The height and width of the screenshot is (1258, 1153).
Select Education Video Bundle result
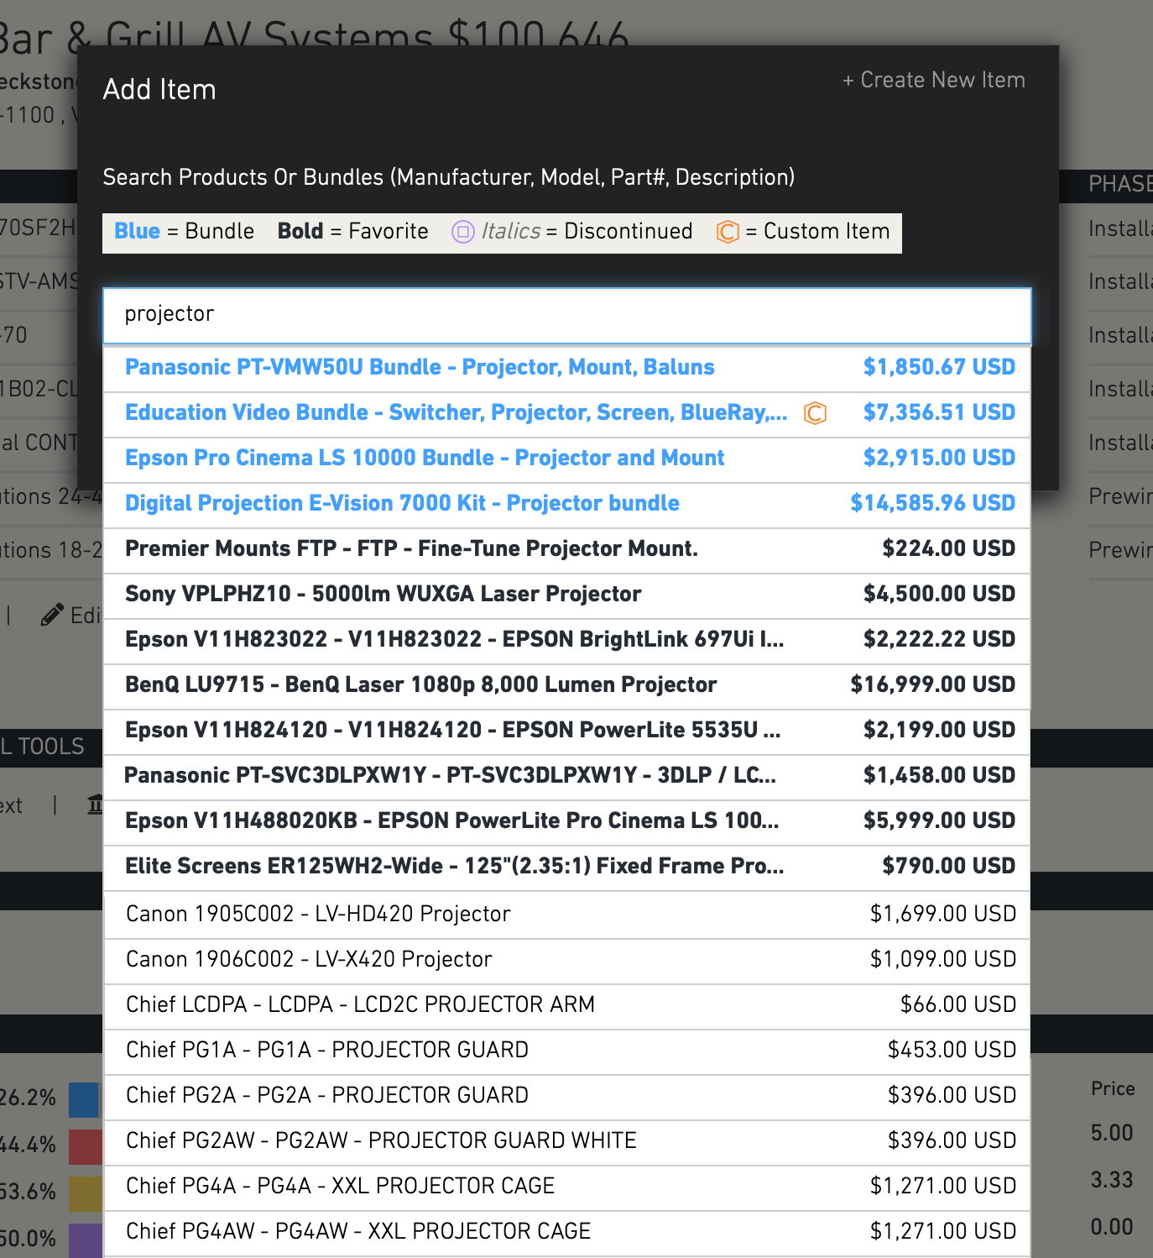pyautogui.click(x=566, y=413)
